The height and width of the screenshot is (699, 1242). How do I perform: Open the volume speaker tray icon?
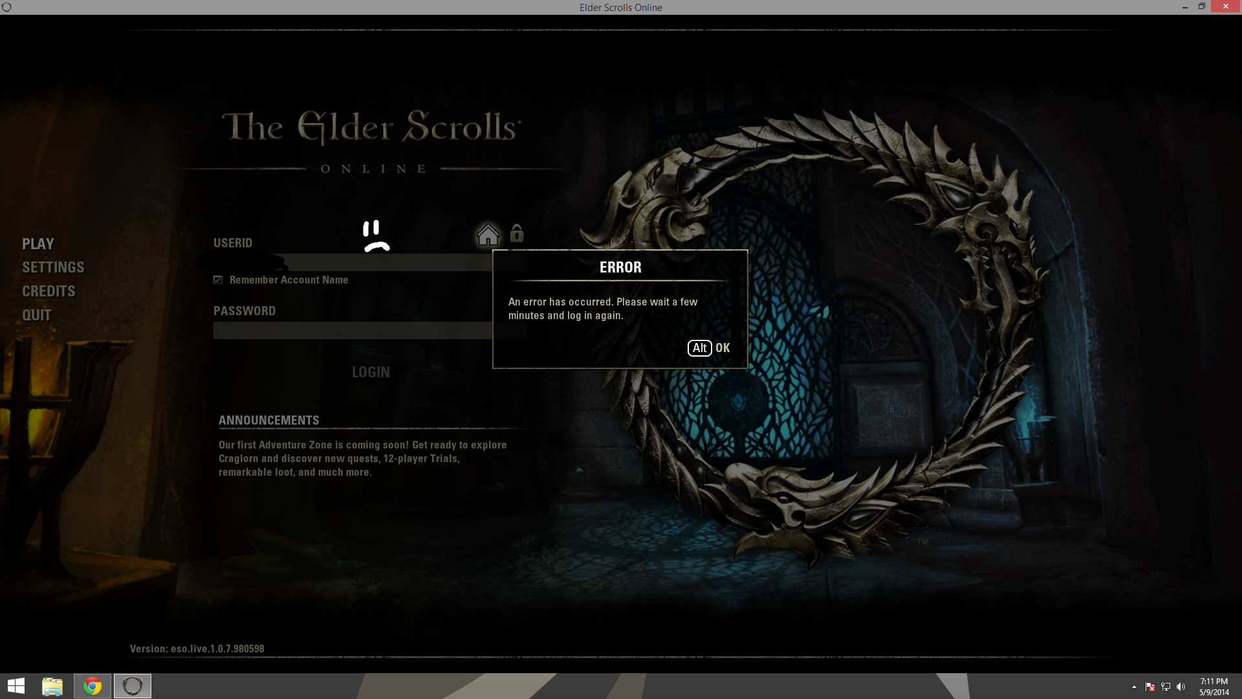(x=1181, y=687)
